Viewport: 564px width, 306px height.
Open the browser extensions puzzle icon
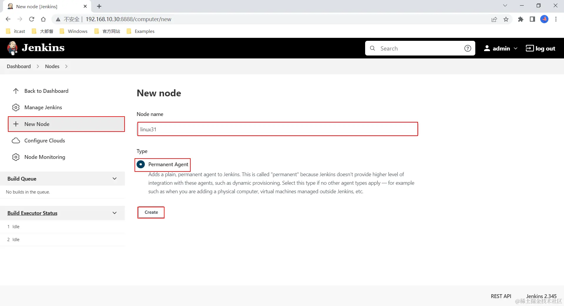(x=521, y=19)
